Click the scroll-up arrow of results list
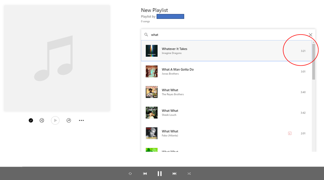This screenshot has width=324, height=180. tap(314, 42)
